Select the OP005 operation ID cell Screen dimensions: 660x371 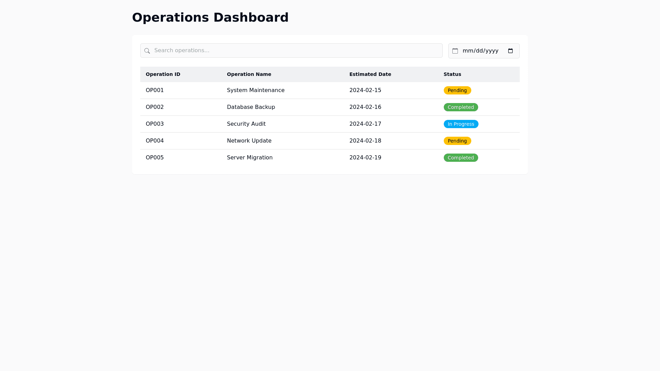(155, 158)
